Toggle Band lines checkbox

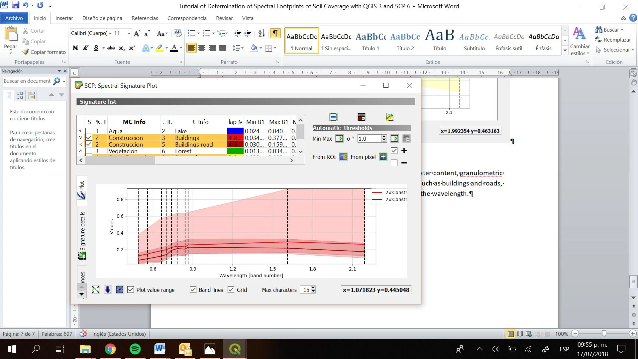point(193,290)
